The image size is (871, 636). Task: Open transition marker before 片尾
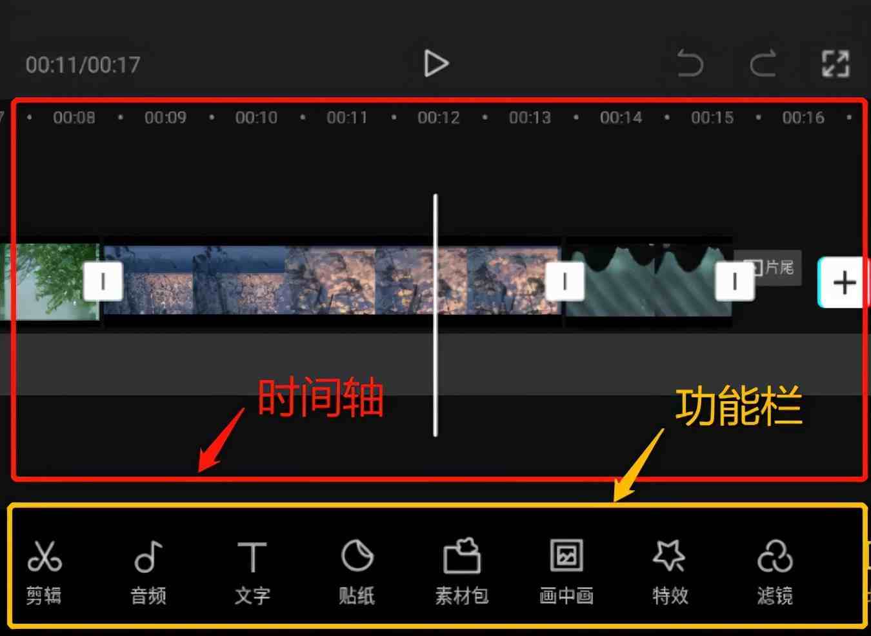(x=735, y=281)
